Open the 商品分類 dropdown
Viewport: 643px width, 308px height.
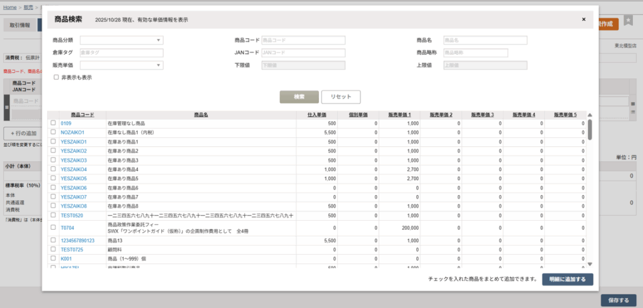[121, 40]
